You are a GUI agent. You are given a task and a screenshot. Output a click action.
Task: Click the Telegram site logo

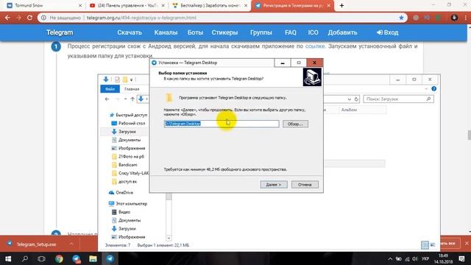tap(60, 32)
